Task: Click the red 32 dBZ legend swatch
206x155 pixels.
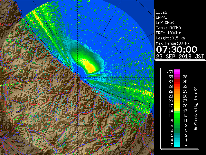Action: tap(177, 82)
